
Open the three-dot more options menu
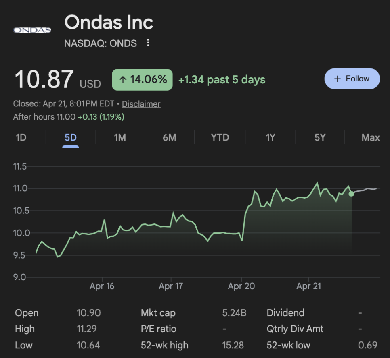tap(148, 43)
